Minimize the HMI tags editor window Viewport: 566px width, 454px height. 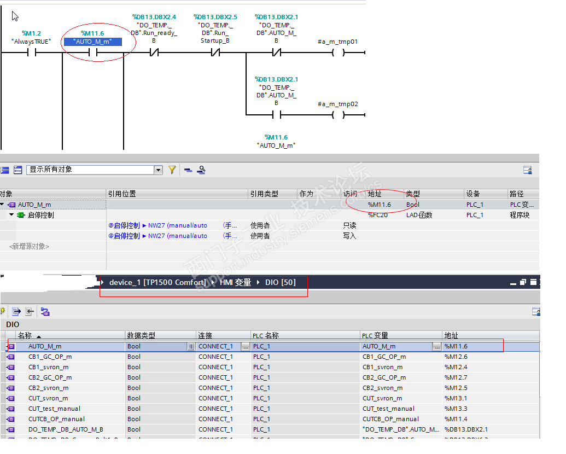(x=513, y=283)
